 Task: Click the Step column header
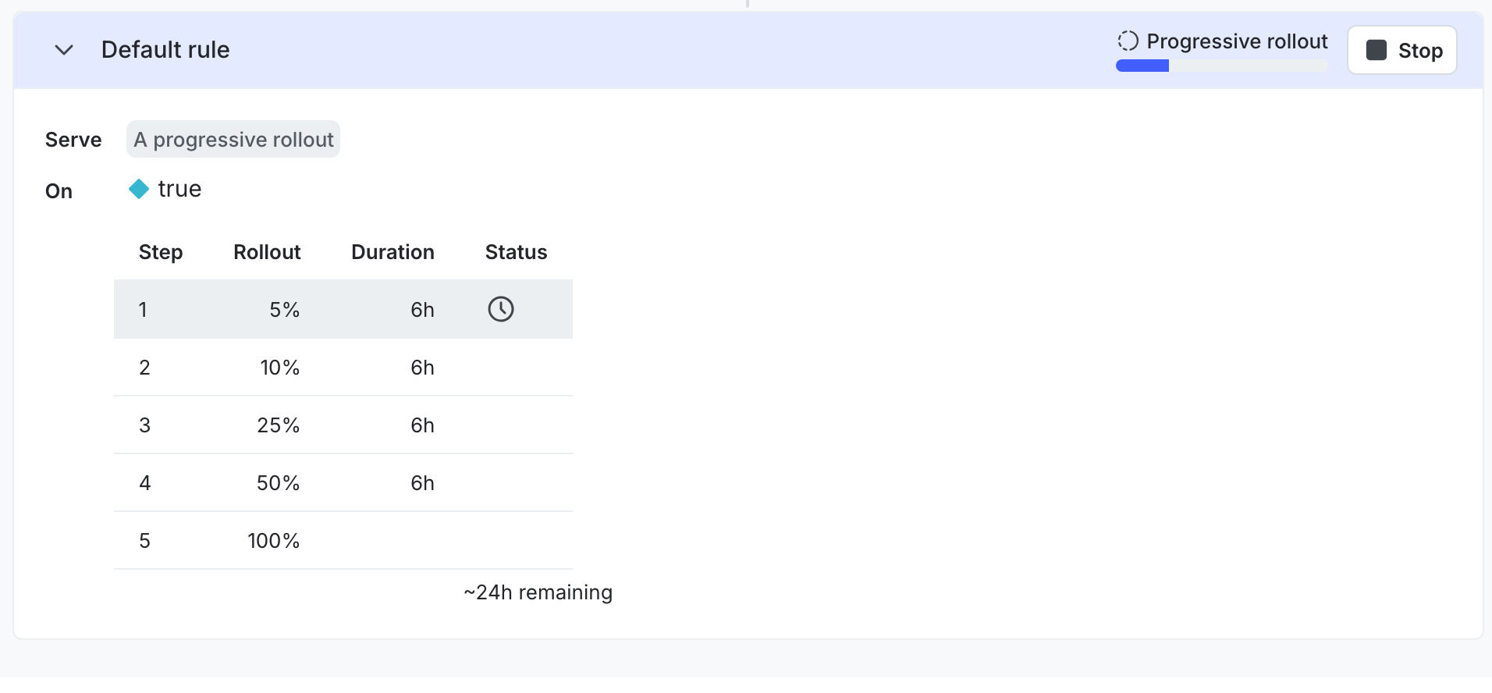[161, 252]
